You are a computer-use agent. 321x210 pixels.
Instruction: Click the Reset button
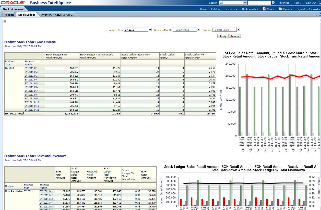[x=235, y=36]
